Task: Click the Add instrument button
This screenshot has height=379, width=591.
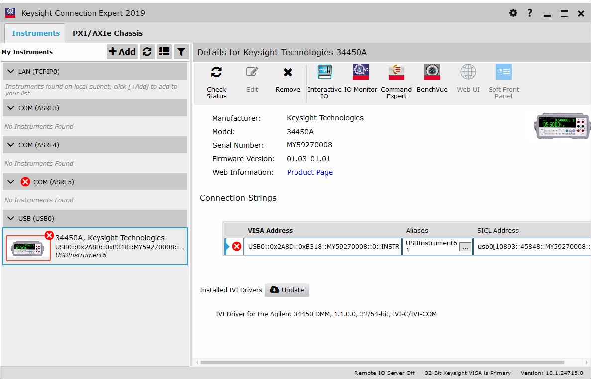Action: click(x=122, y=52)
